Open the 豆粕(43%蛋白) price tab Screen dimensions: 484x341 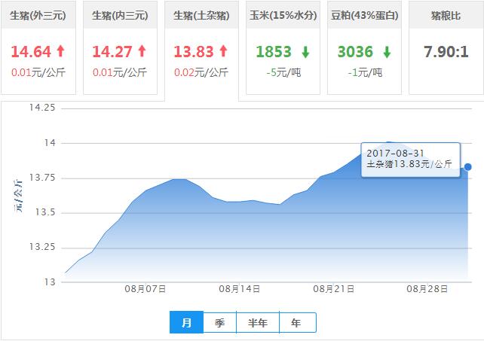click(x=365, y=47)
